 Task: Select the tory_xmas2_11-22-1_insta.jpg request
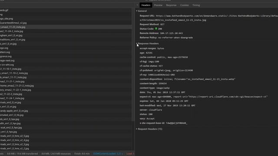(x=66, y=90)
